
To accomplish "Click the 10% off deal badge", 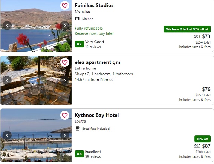I will (202, 139).
